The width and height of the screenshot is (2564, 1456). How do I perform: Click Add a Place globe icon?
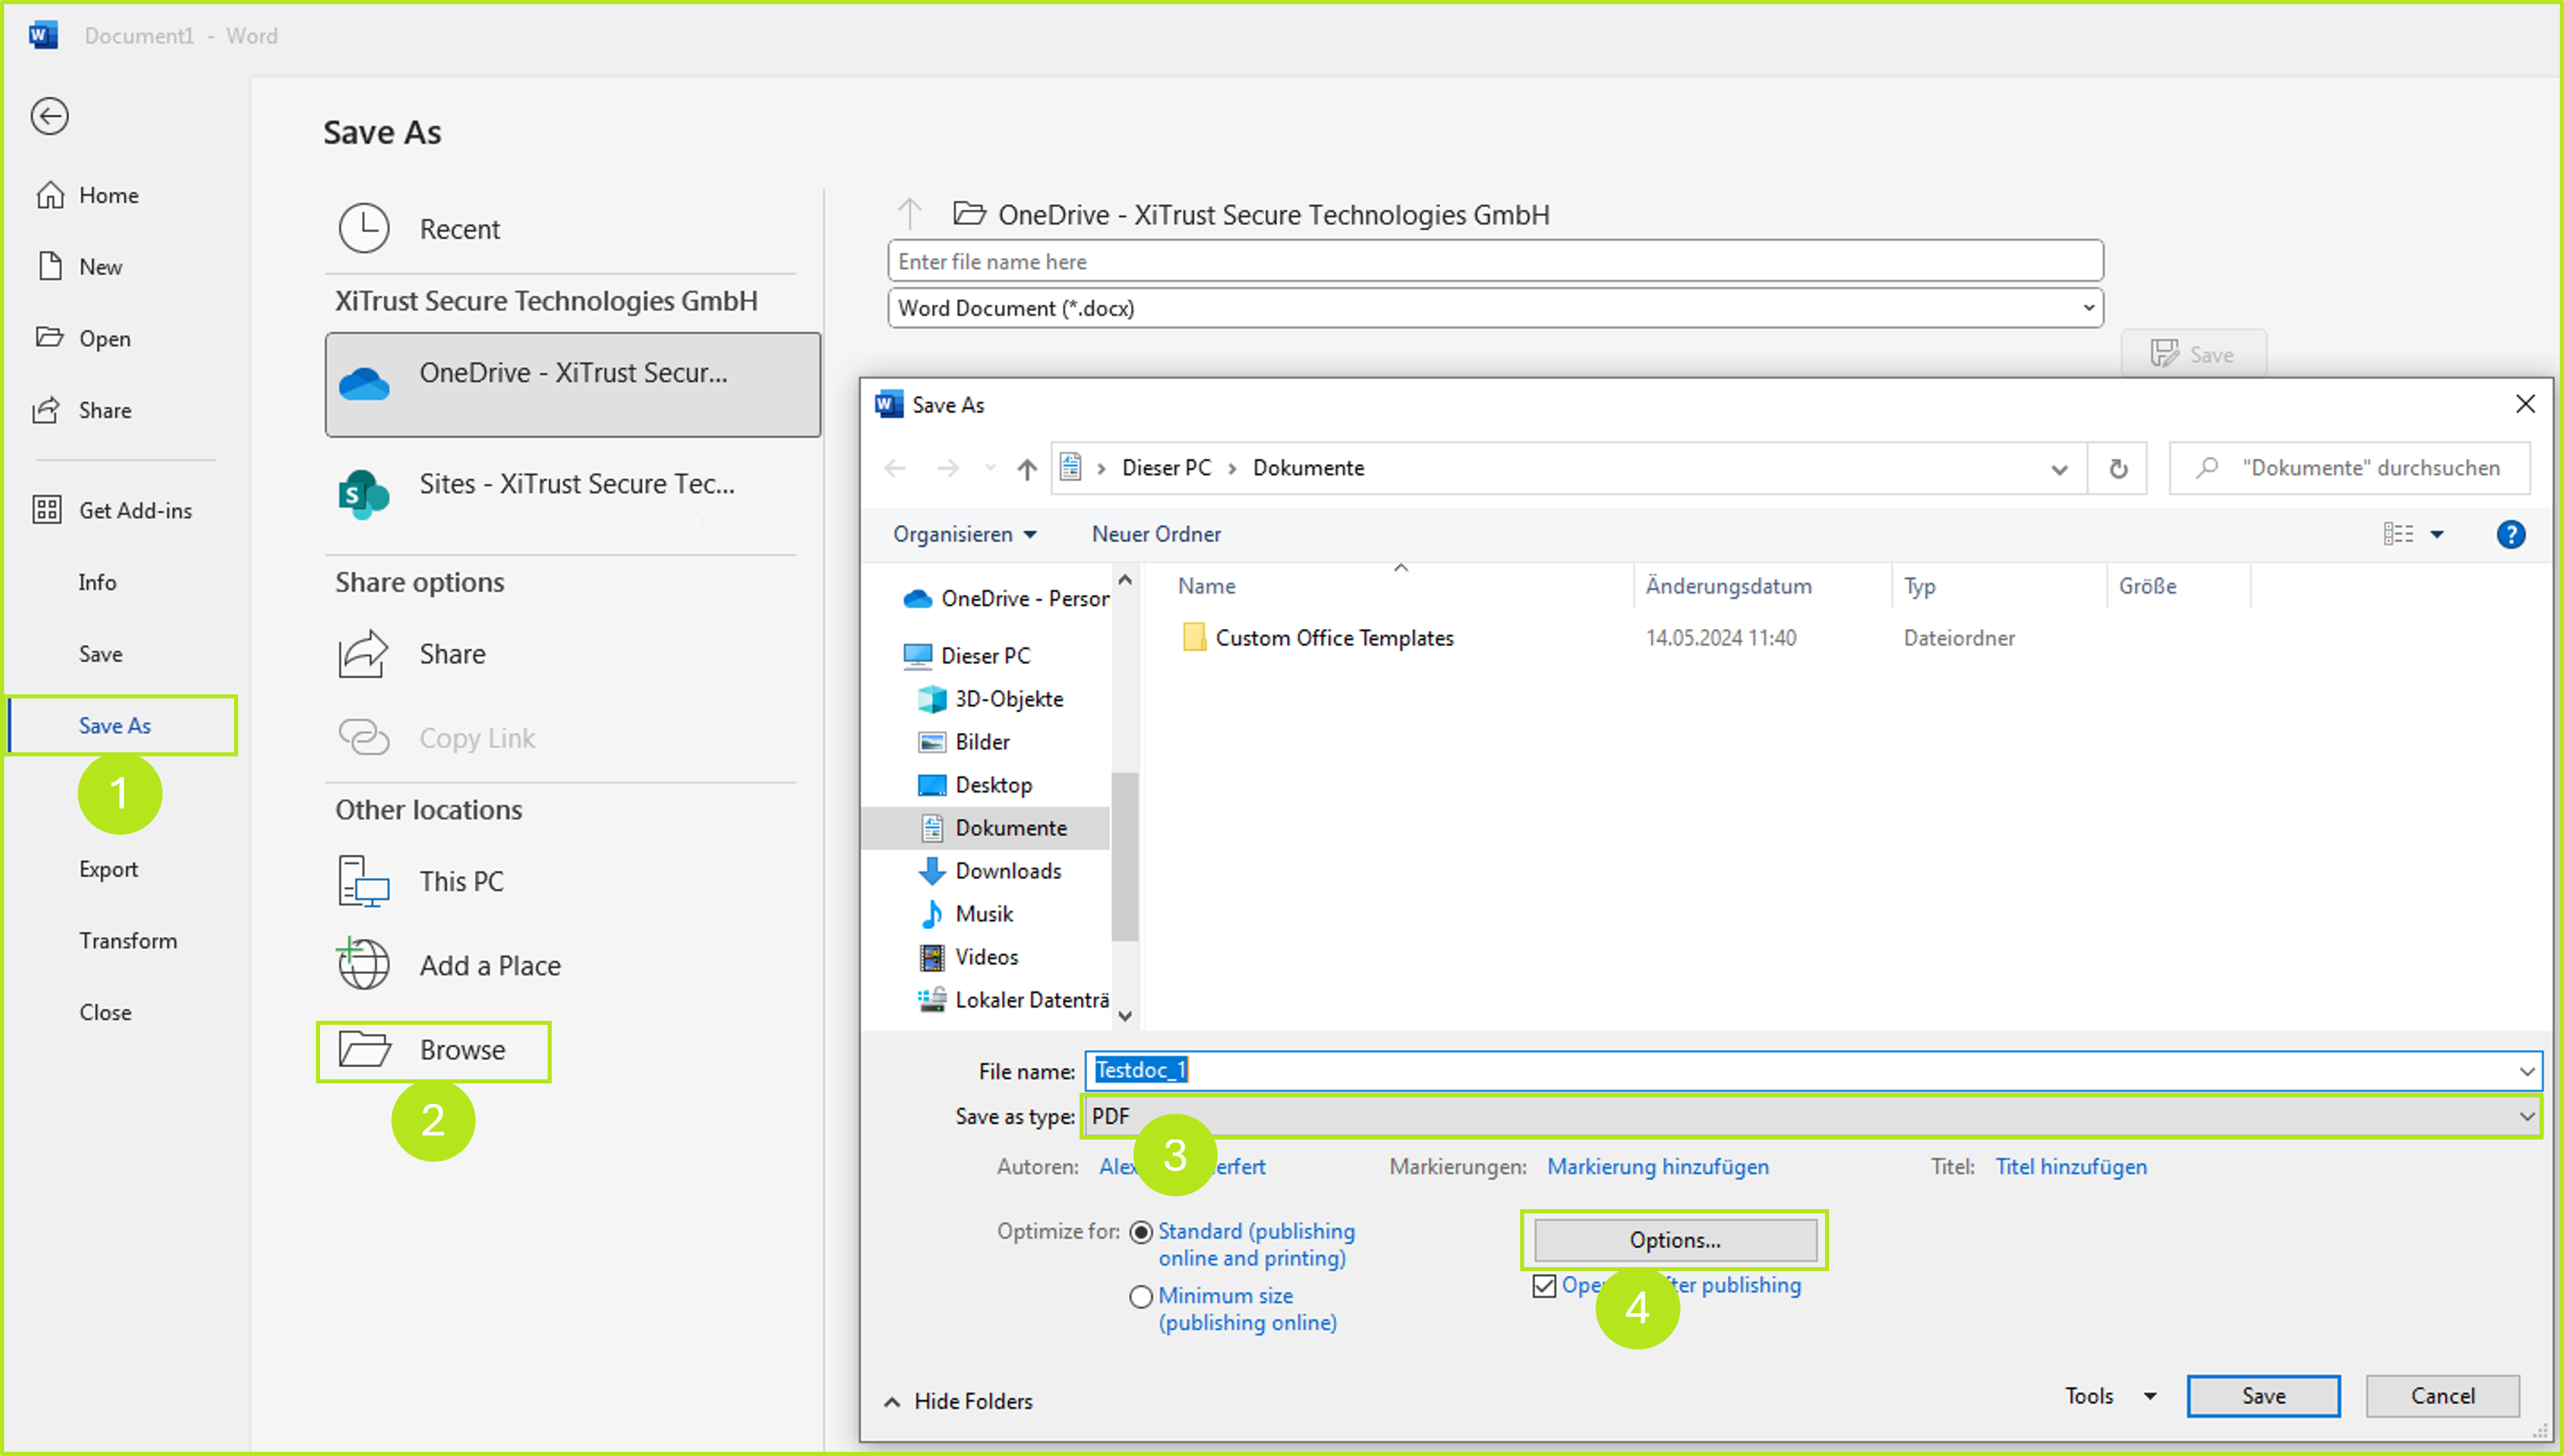(x=364, y=965)
